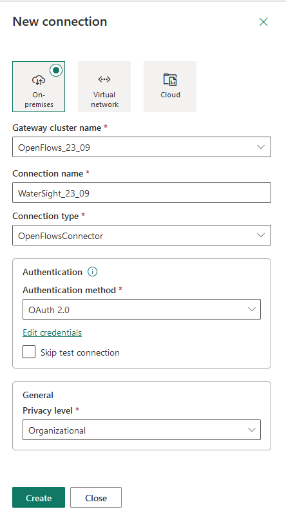Open the Privacy level Organizational dropdown
Viewport: 286px width, 518px height.
pos(142,430)
